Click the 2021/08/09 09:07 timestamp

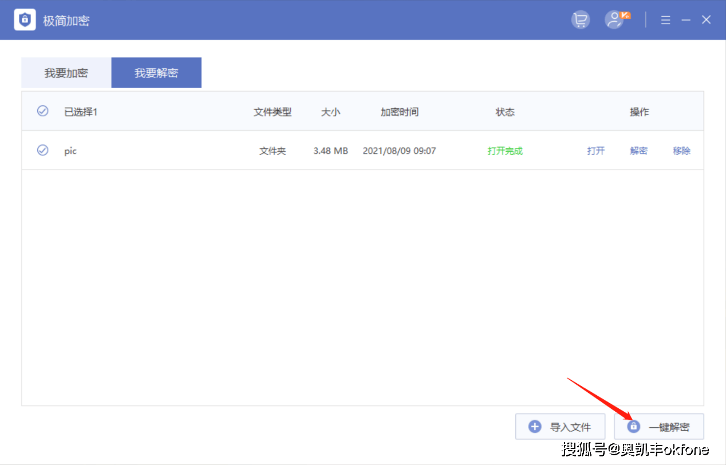(400, 151)
